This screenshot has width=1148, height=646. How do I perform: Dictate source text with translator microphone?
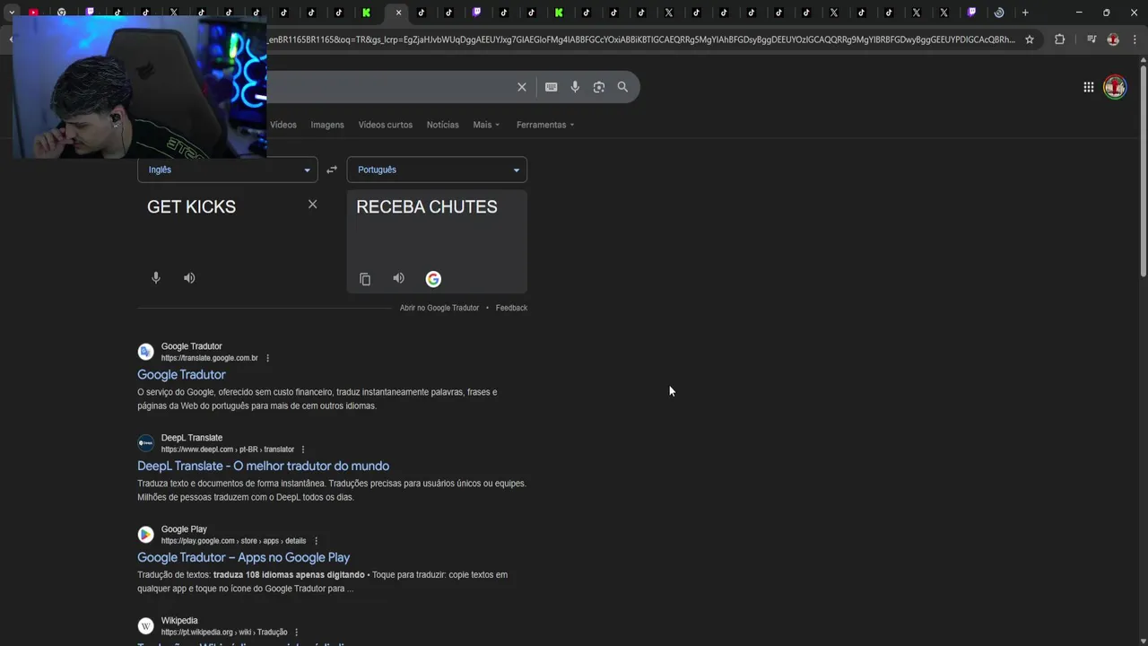pyautogui.click(x=156, y=278)
